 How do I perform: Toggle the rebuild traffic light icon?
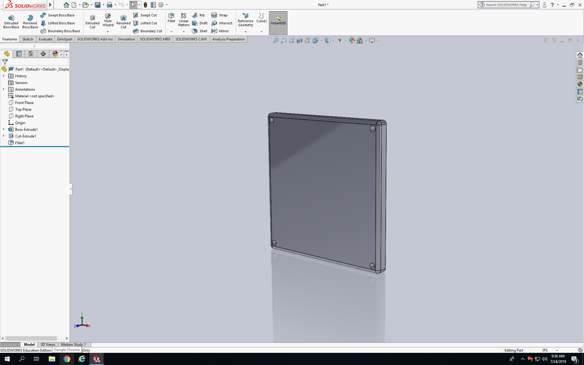pyautogui.click(x=145, y=5)
